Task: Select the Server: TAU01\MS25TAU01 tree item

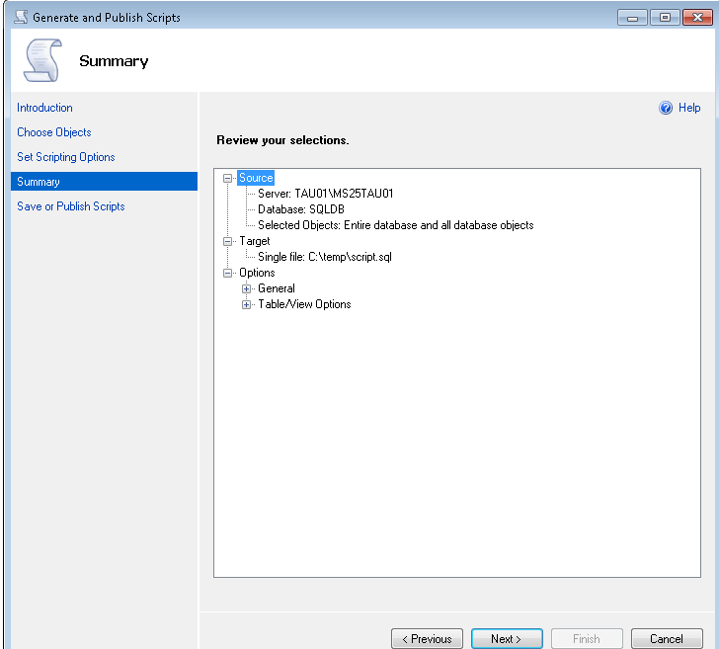Action: tap(325, 194)
